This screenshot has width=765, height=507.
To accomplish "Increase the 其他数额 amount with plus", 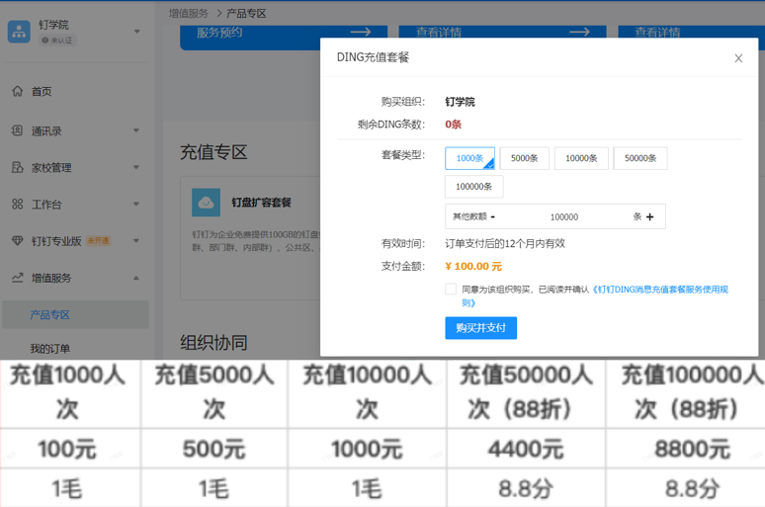I will pos(650,216).
